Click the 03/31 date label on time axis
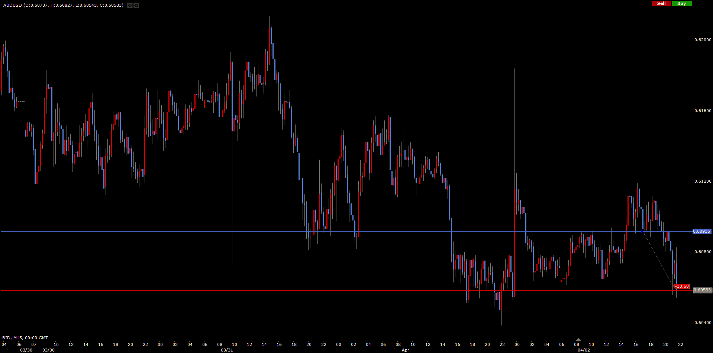This screenshot has width=713, height=353. click(227, 350)
